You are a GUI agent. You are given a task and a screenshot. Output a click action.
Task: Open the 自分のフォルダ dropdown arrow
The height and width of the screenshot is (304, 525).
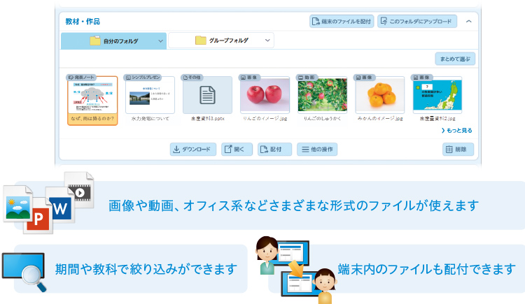coord(161,41)
